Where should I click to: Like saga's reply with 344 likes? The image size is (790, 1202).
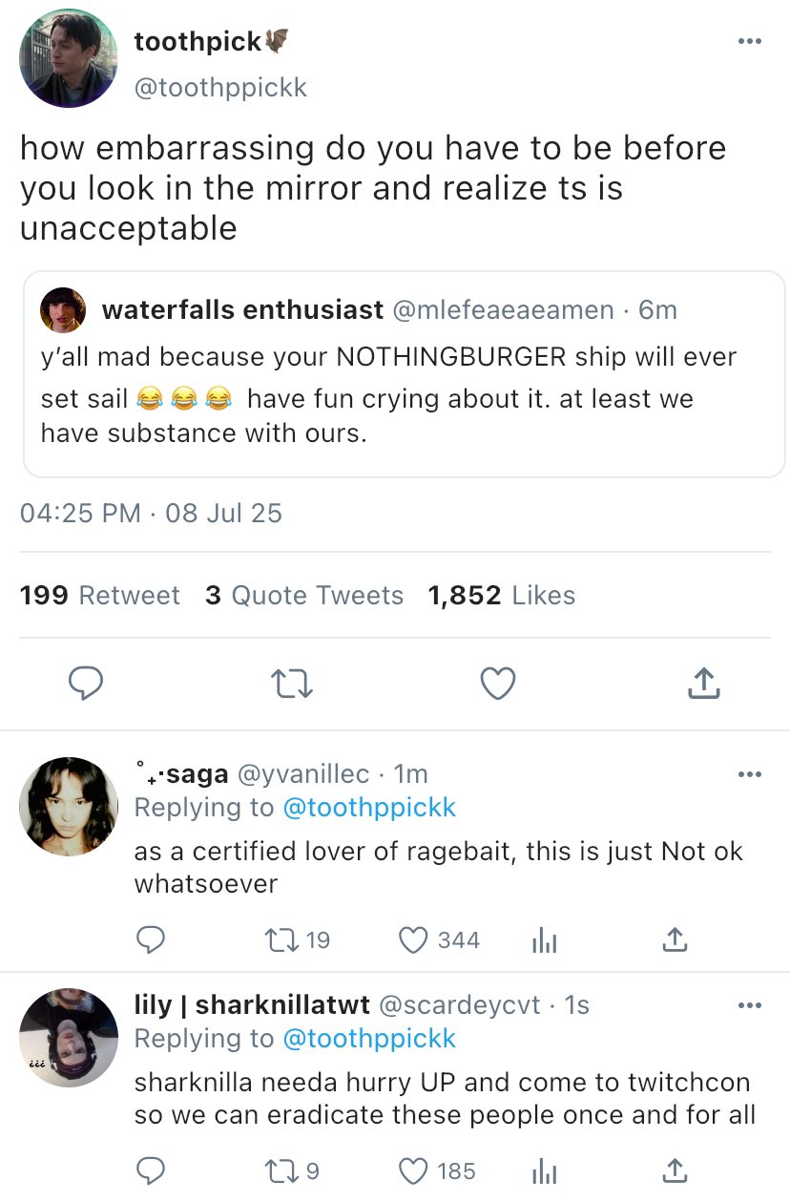[412, 940]
